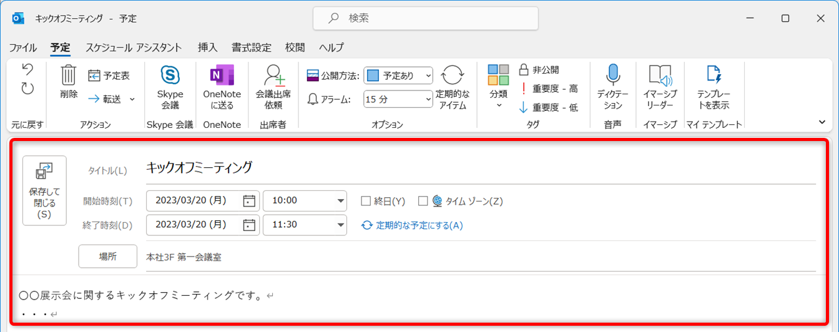Enable the 終日 all-day checkbox

(x=366, y=201)
